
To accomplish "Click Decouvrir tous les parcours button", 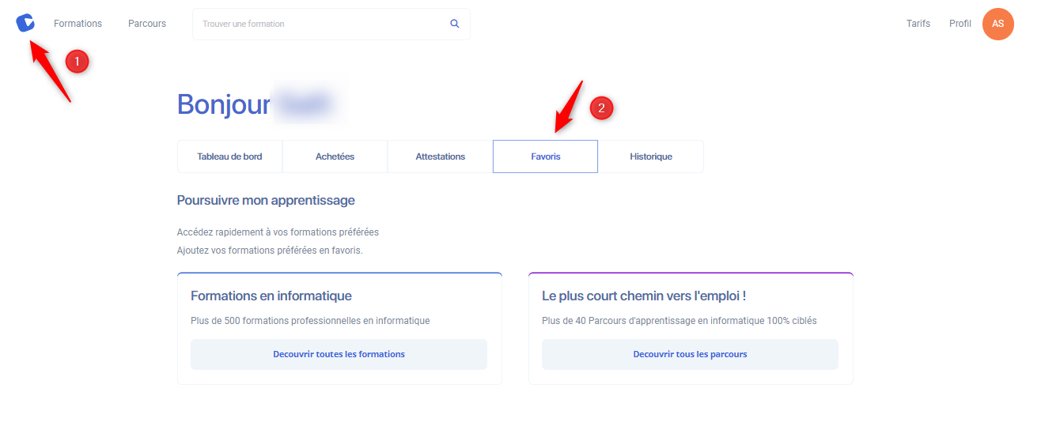I will [x=690, y=354].
